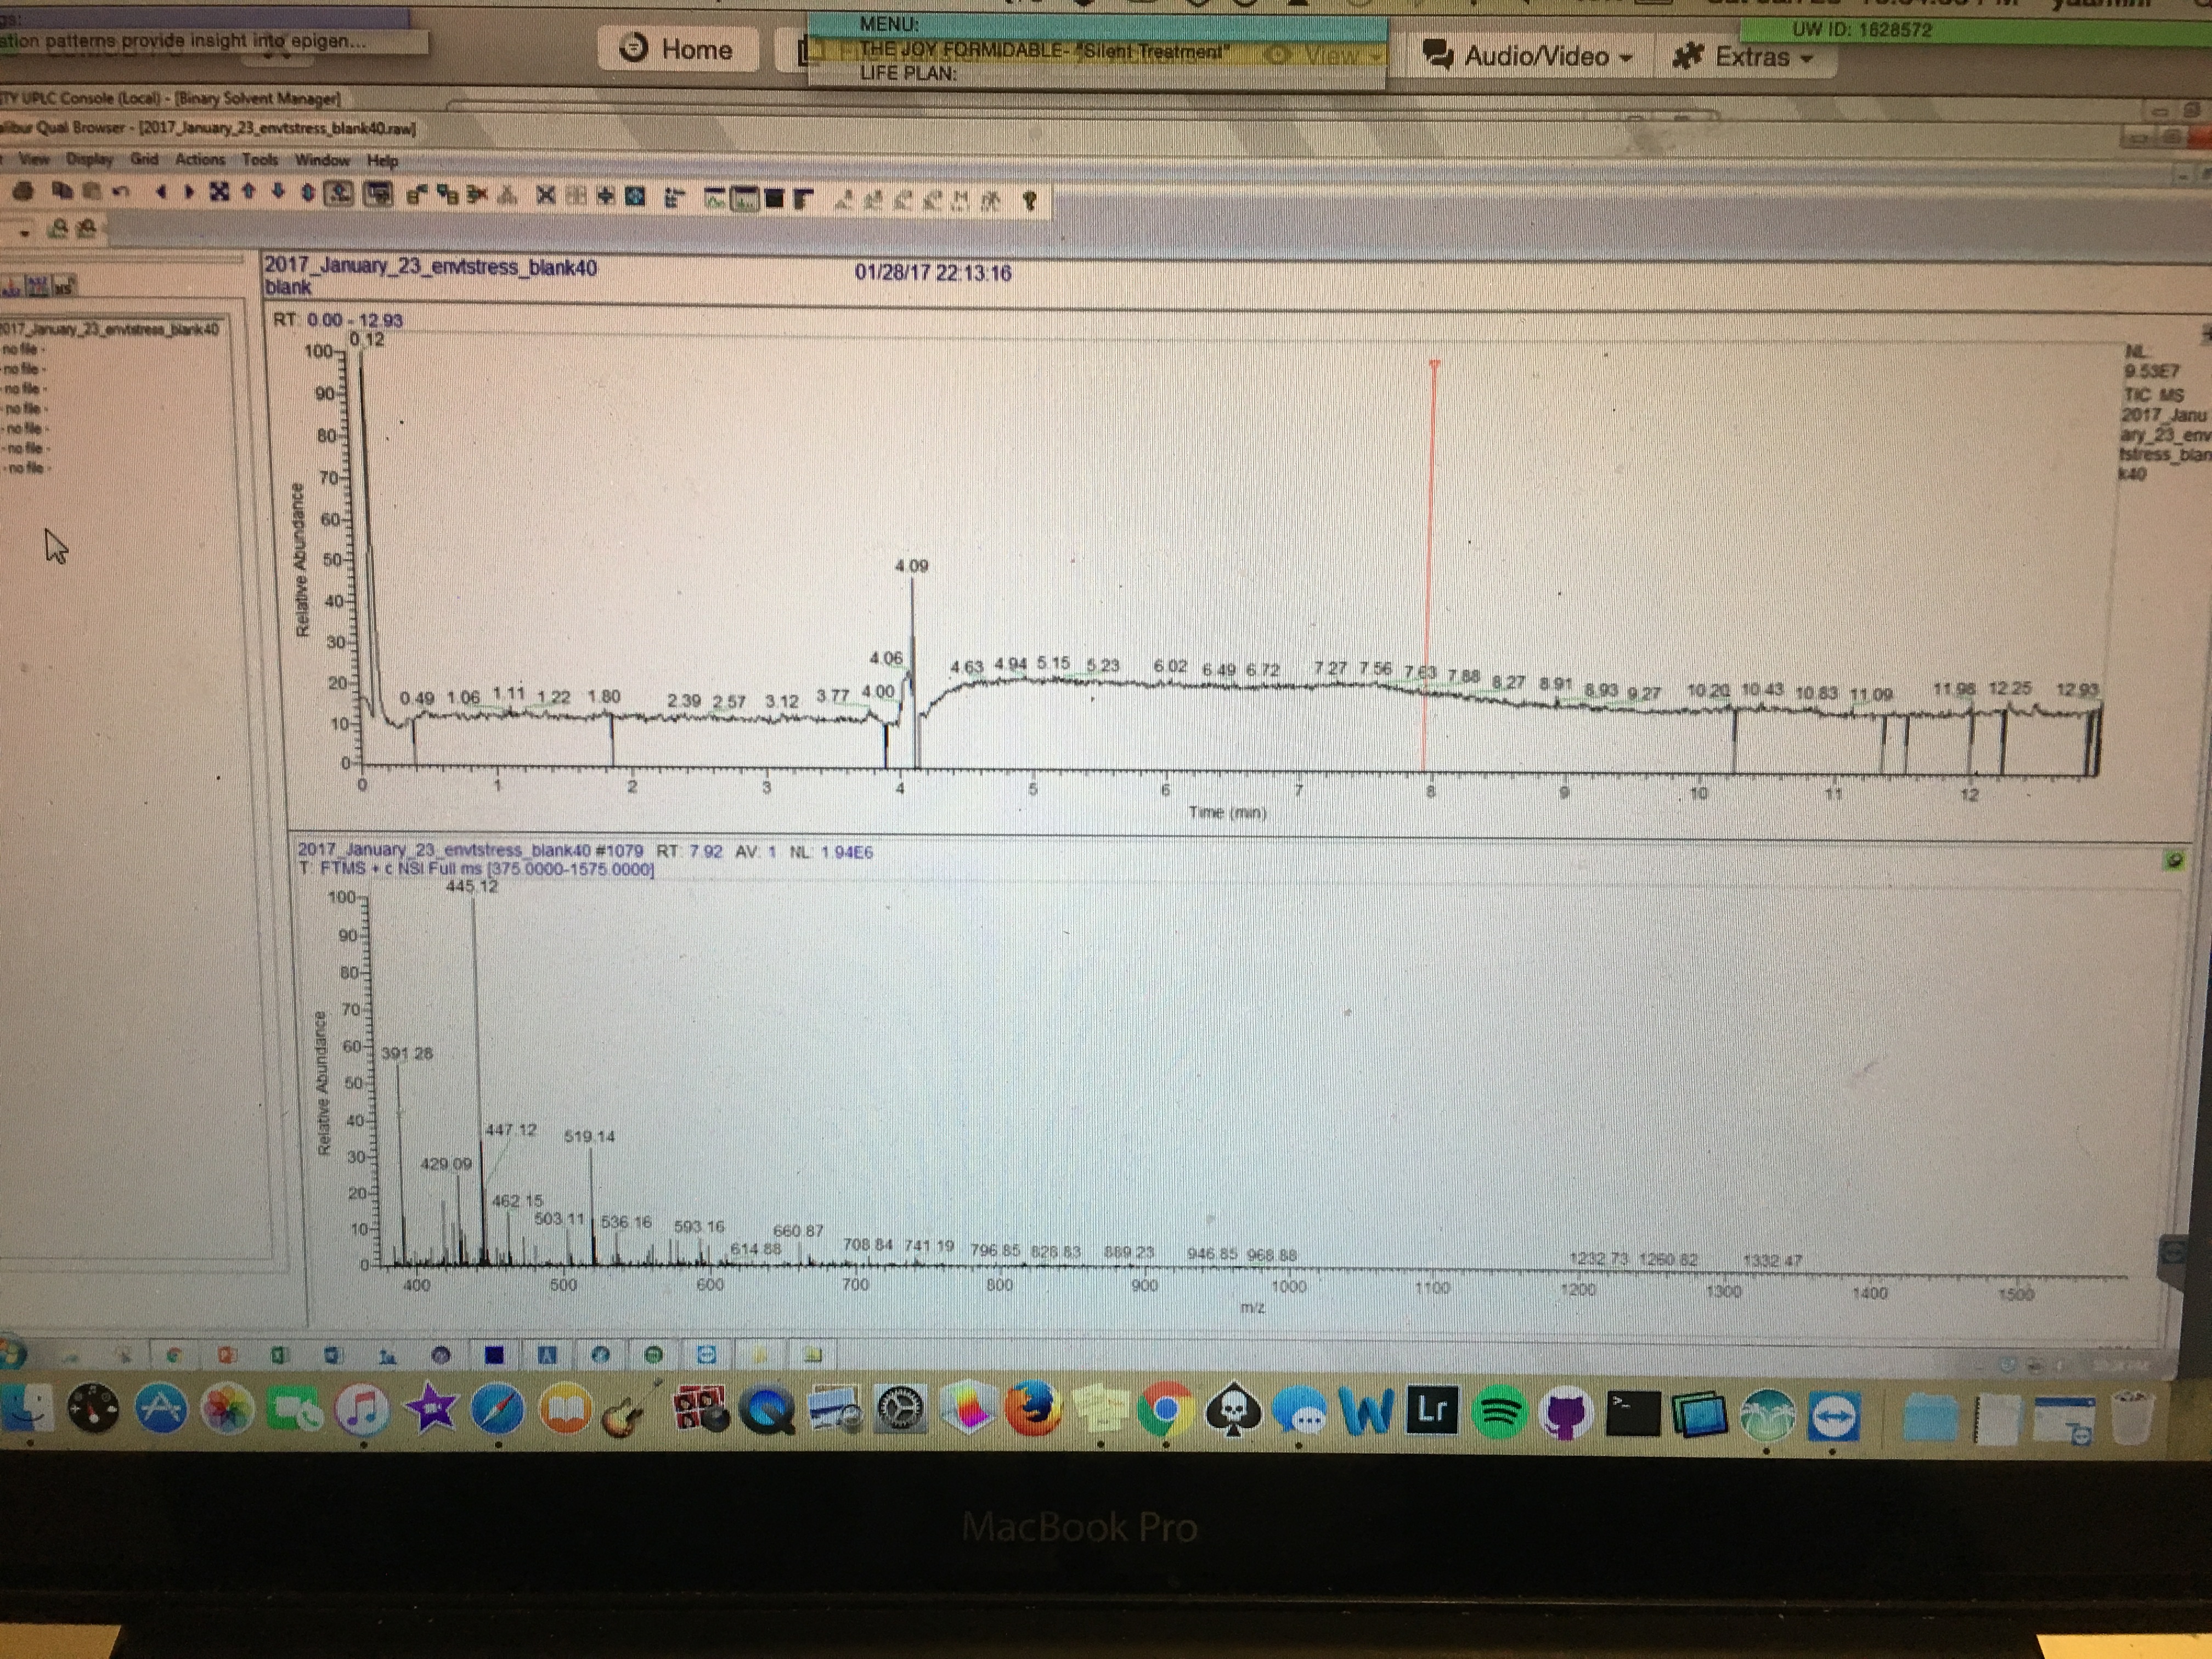
Task: Click the blue down arrow zoom icon
Action: (x=278, y=192)
